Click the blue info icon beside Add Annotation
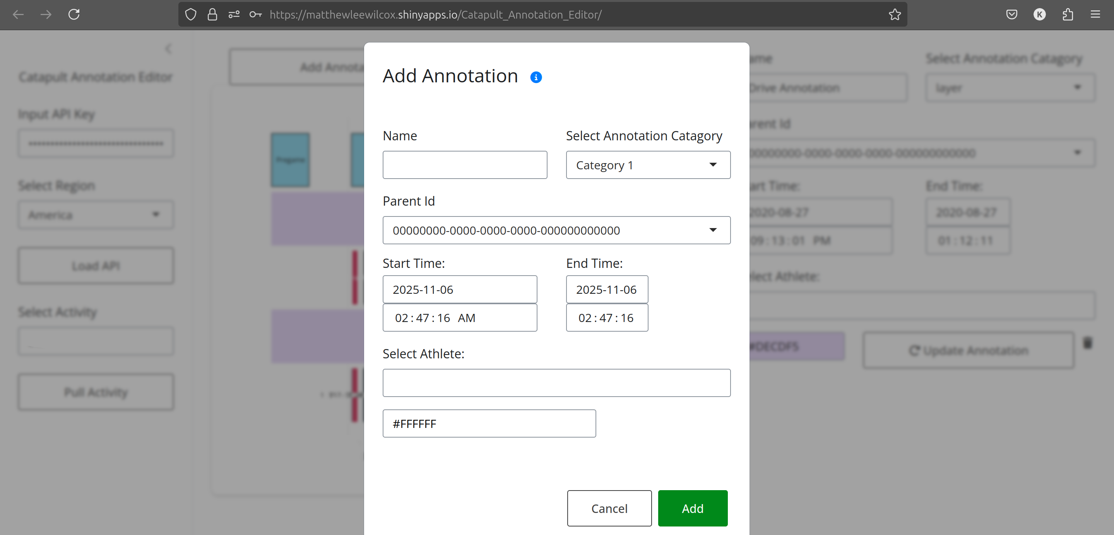This screenshot has height=535, width=1114. (536, 77)
